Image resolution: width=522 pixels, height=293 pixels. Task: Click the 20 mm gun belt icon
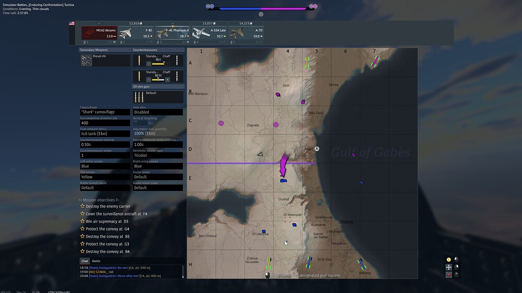pyautogui.click(x=139, y=97)
